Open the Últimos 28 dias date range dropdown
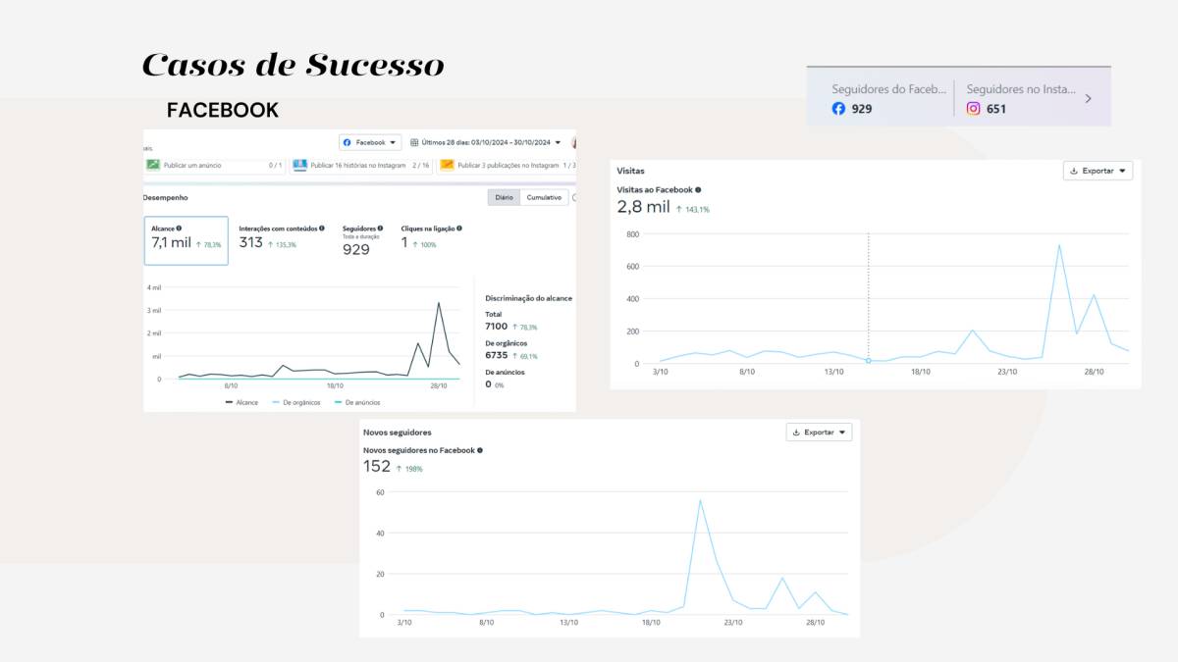The height and width of the screenshot is (662, 1178). coord(486,142)
